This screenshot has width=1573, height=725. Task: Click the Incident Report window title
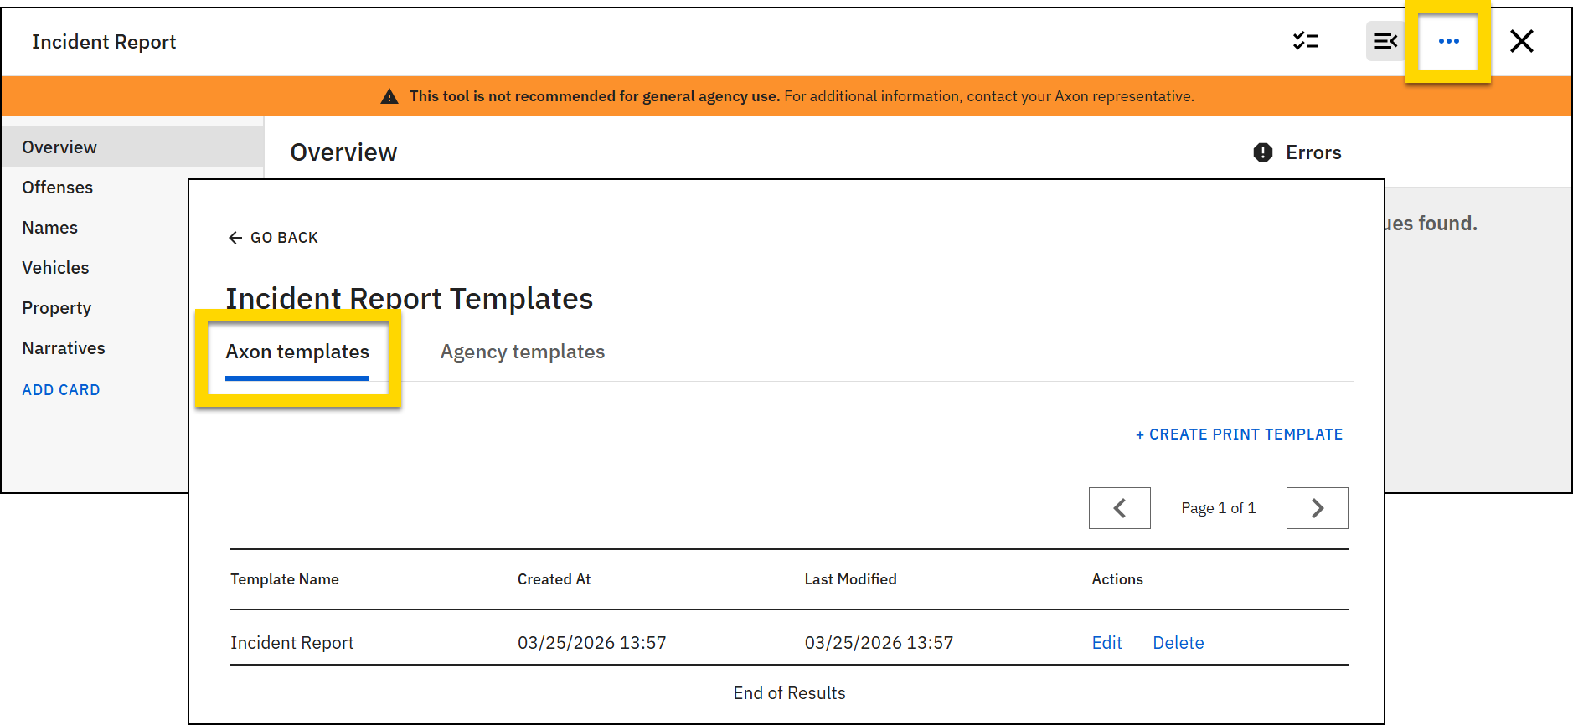(x=104, y=42)
